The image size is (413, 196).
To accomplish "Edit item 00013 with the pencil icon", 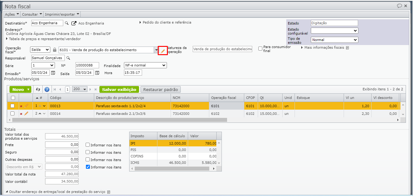I will pyautogui.click(x=26, y=106).
